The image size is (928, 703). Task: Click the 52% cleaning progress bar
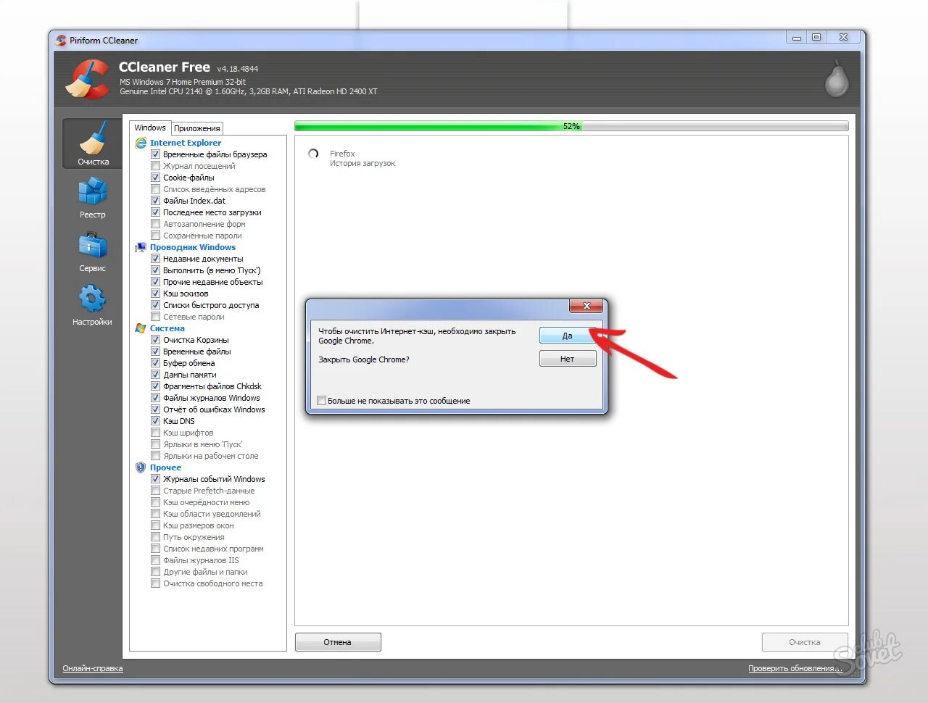click(571, 126)
